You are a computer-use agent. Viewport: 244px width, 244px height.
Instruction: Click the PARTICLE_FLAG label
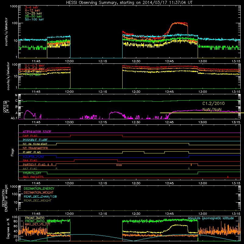click(x=34, y=165)
